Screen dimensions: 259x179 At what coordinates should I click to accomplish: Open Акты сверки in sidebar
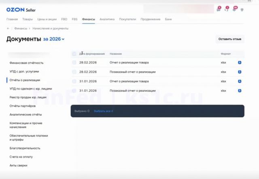(18, 166)
